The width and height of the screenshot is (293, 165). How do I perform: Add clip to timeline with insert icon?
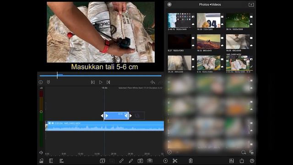(x=103, y=161)
